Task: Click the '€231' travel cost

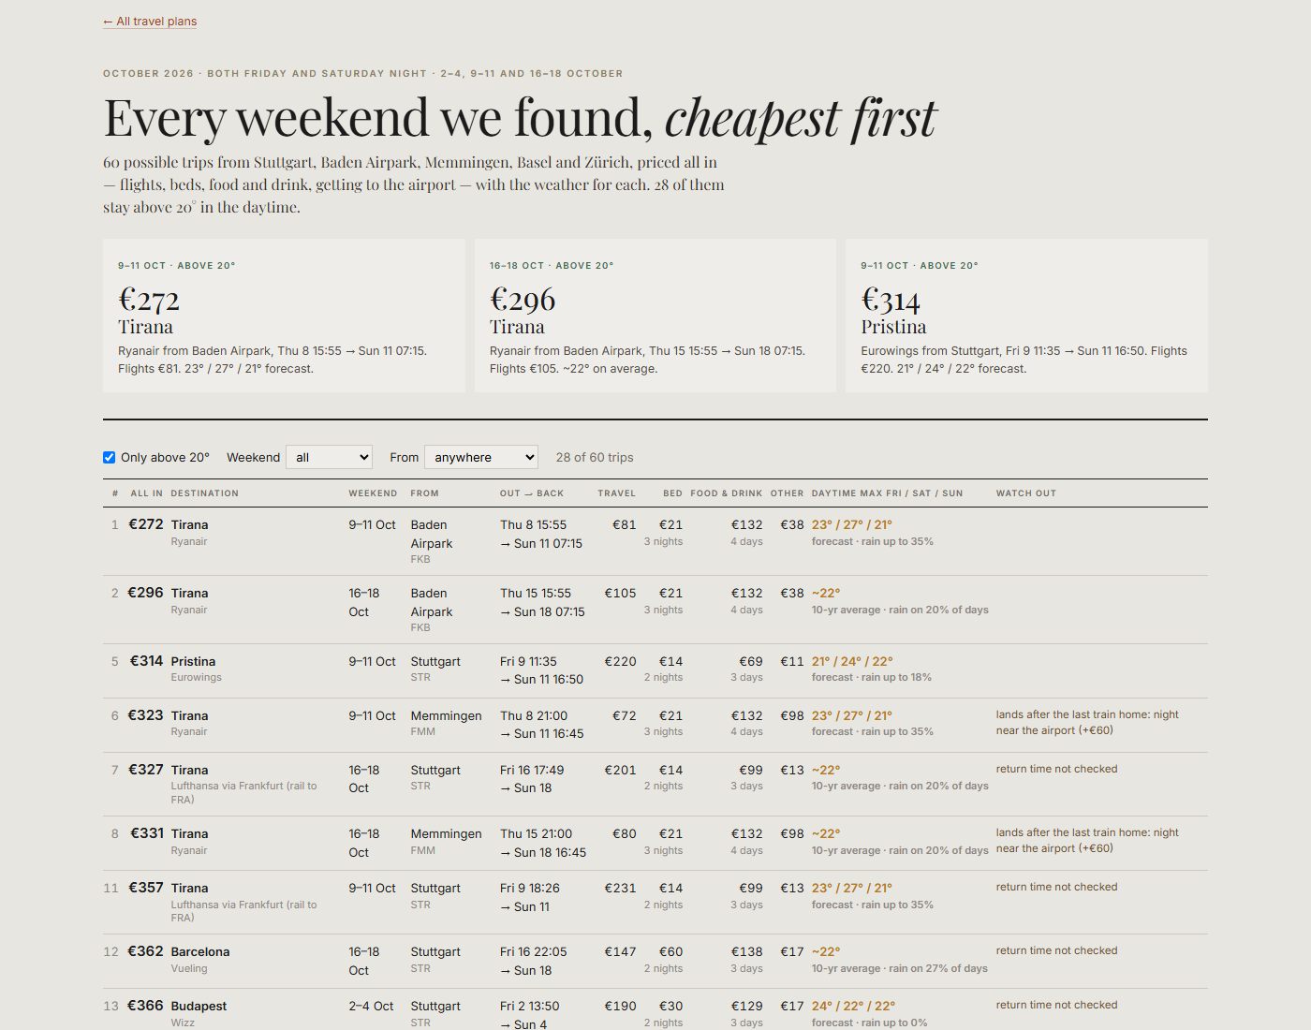Action: click(620, 888)
